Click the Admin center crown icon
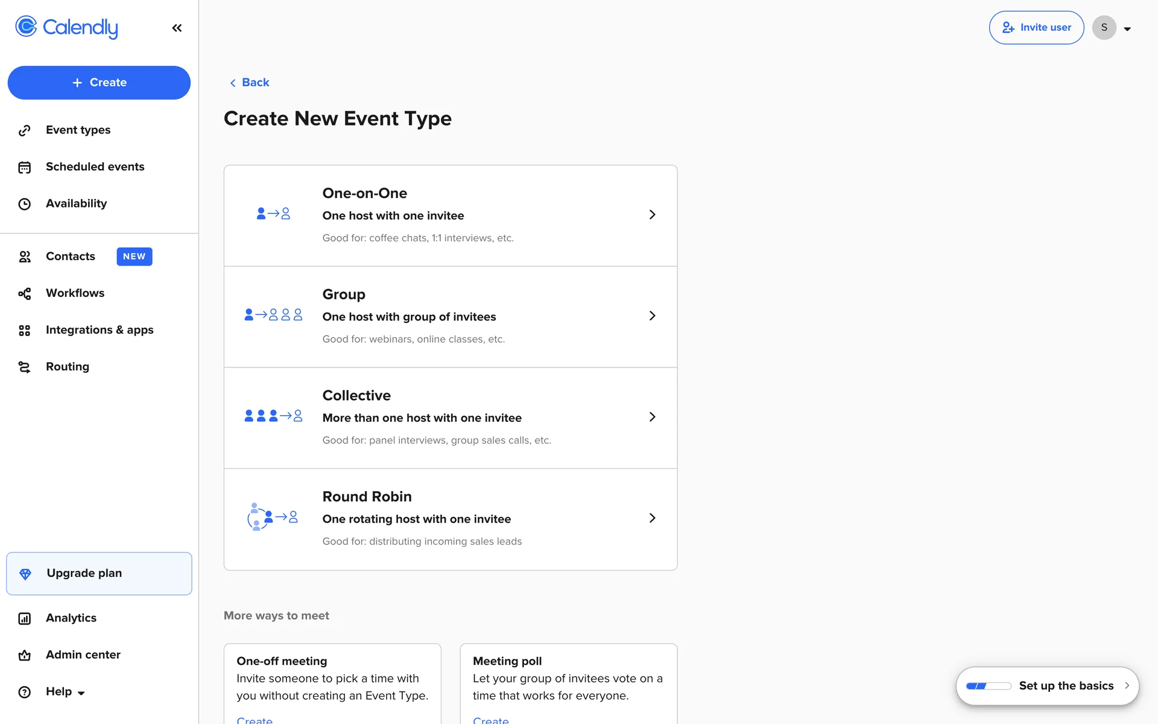The width and height of the screenshot is (1158, 724). [24, 655]
